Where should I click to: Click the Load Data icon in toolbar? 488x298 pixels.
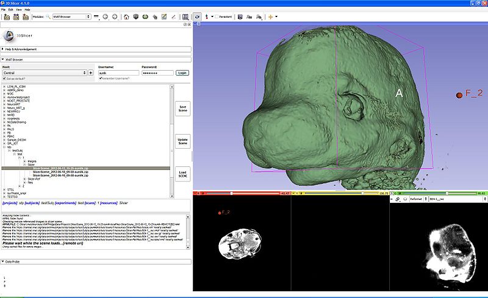7,16
